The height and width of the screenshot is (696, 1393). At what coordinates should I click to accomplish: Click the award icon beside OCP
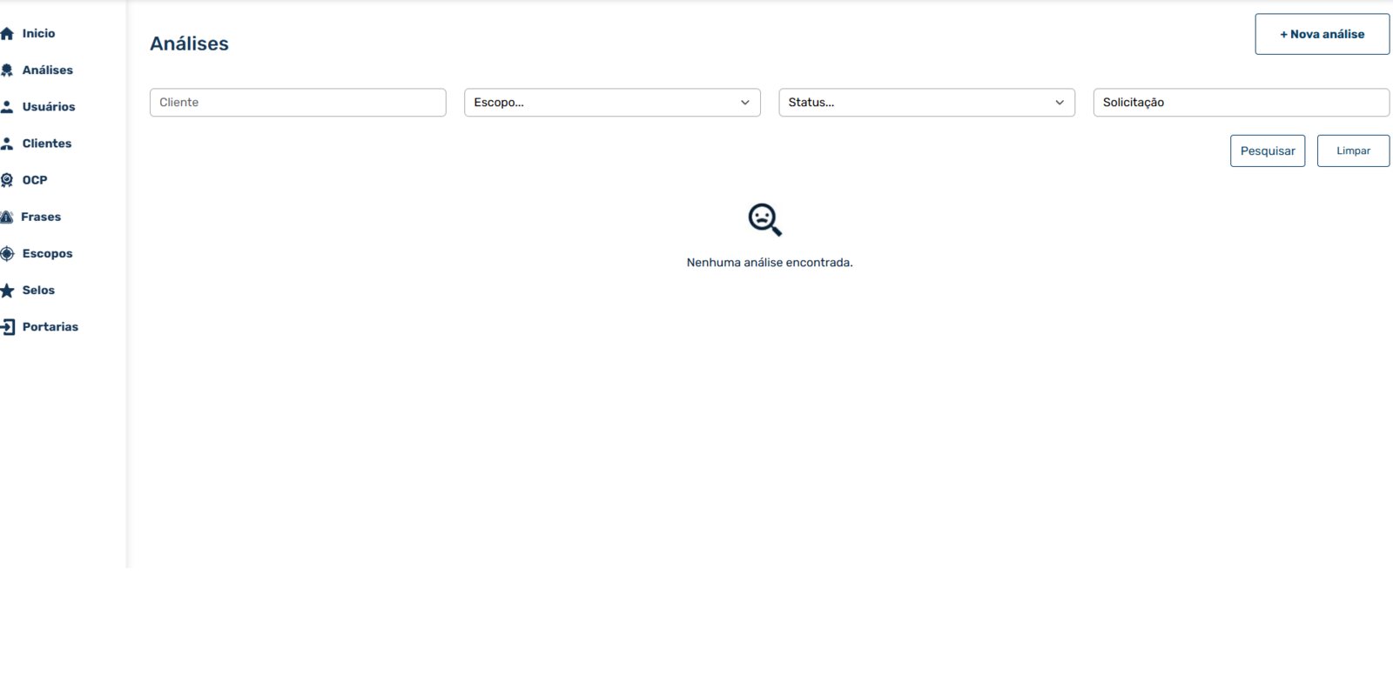tap(7, 180)
